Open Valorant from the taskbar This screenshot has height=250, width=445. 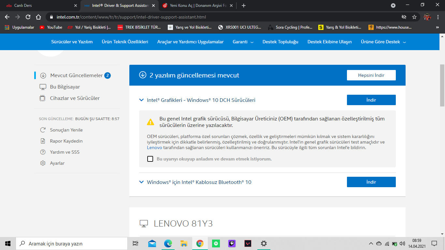pos(248,243)
